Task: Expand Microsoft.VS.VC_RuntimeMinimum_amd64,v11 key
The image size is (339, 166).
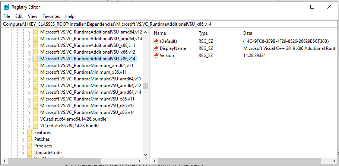Action: coord(29,66)
